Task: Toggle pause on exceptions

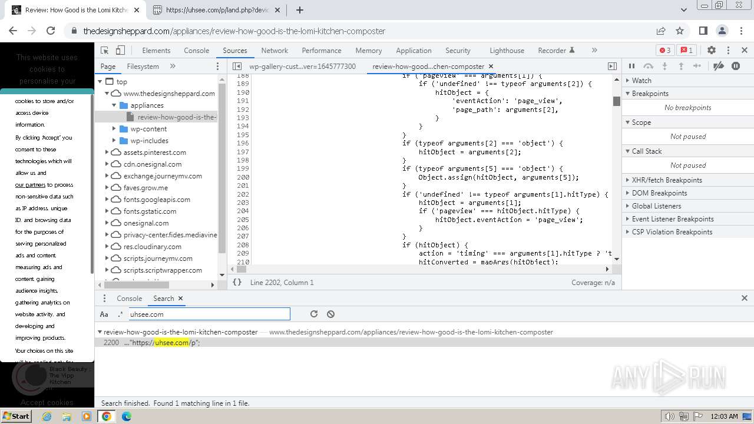Action: (x=736, y=67)
